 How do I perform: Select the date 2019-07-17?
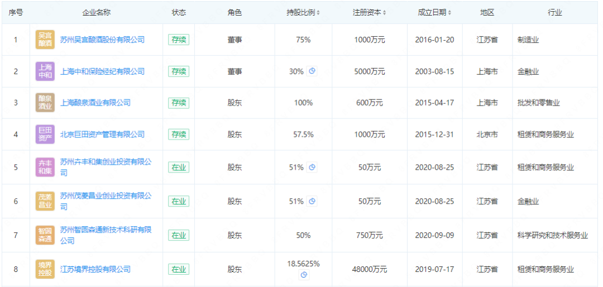pyautogui.click(x=434, y=269)
